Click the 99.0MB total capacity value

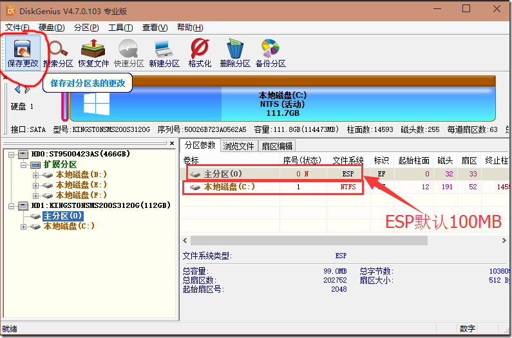335,271
